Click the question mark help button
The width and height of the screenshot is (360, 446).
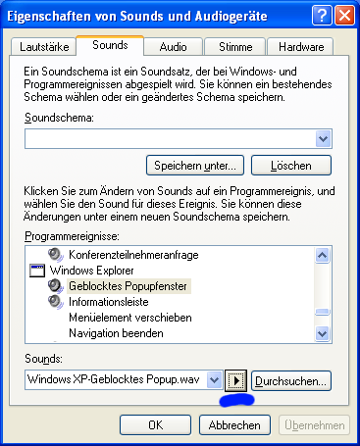322,16
